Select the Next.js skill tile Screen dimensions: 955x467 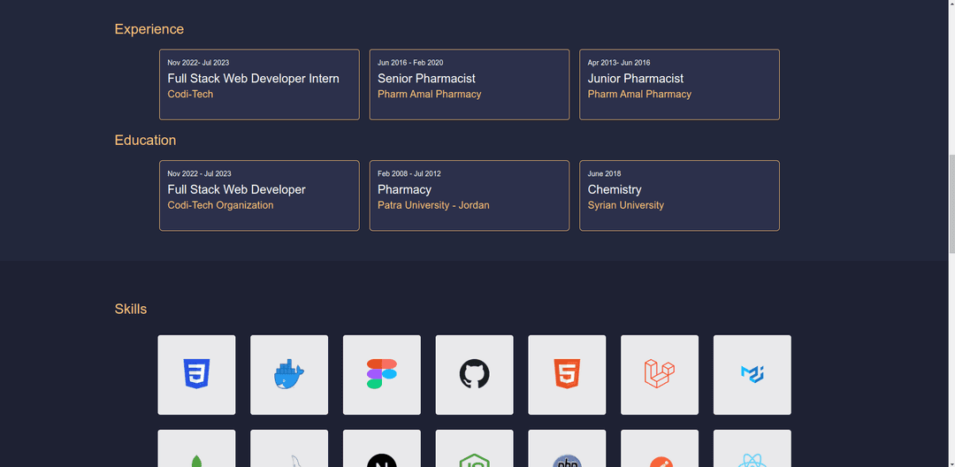pyautogui.click(x=382, y=448)
